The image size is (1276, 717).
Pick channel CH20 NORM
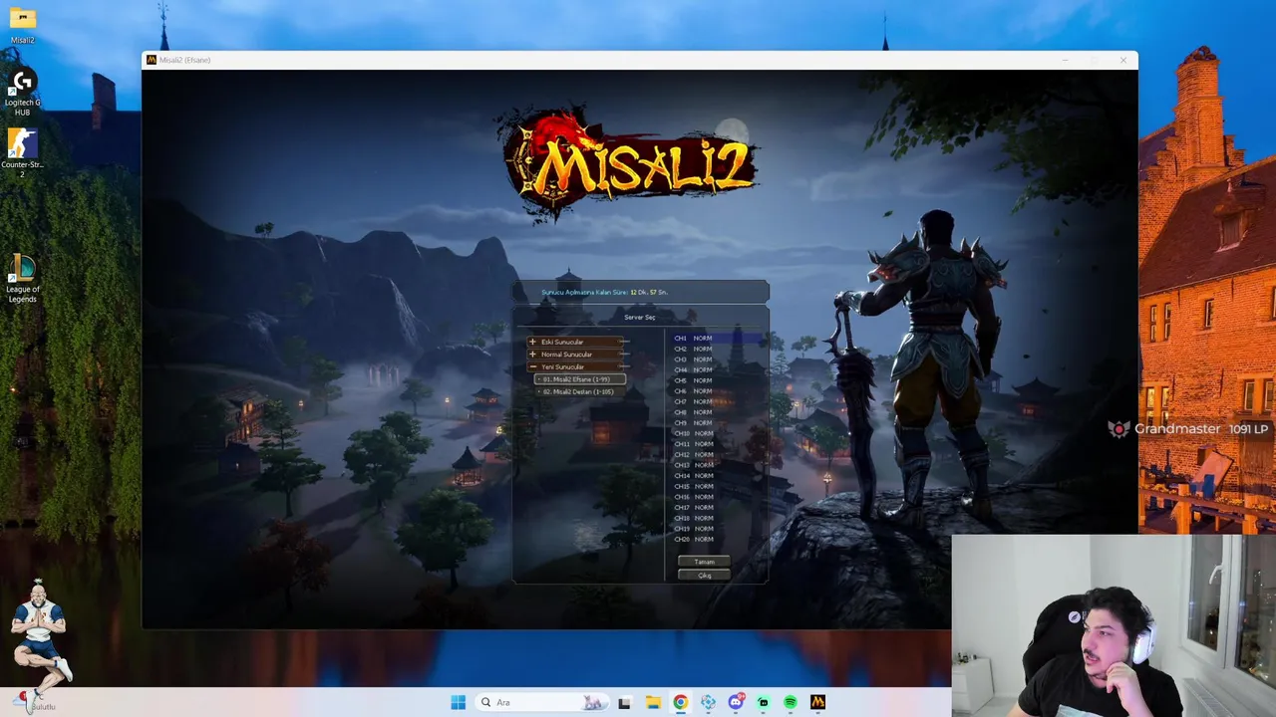coord(716,539)
